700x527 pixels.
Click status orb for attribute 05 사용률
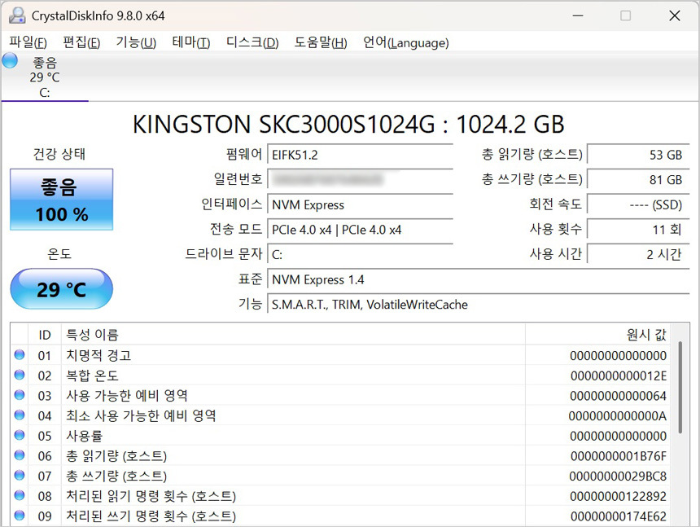(20, 436)
